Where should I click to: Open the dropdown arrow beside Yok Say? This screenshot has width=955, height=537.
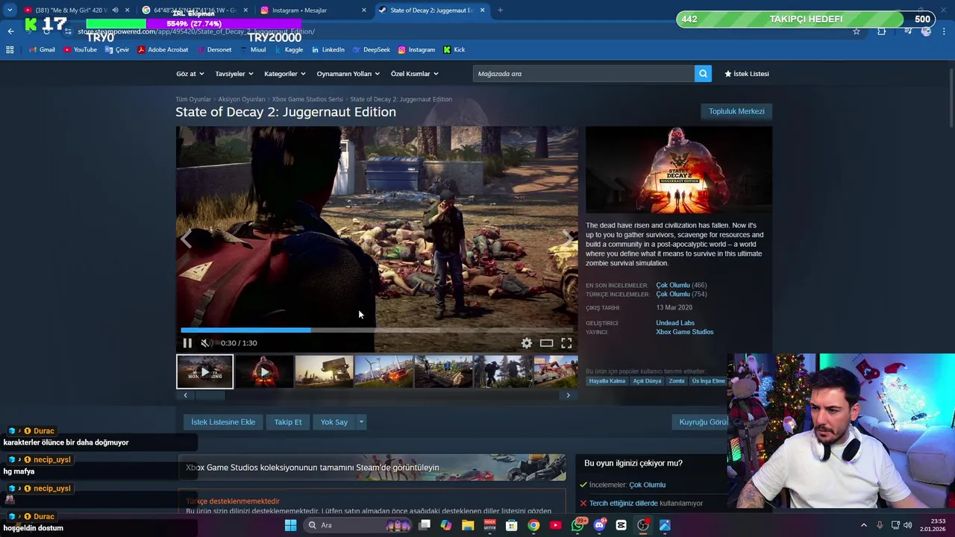(x=361, y=422)
